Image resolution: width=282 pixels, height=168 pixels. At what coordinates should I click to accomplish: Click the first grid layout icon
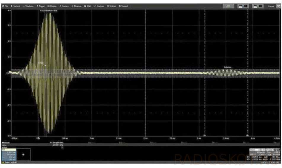pyautogui.click(x=243, y=6)
